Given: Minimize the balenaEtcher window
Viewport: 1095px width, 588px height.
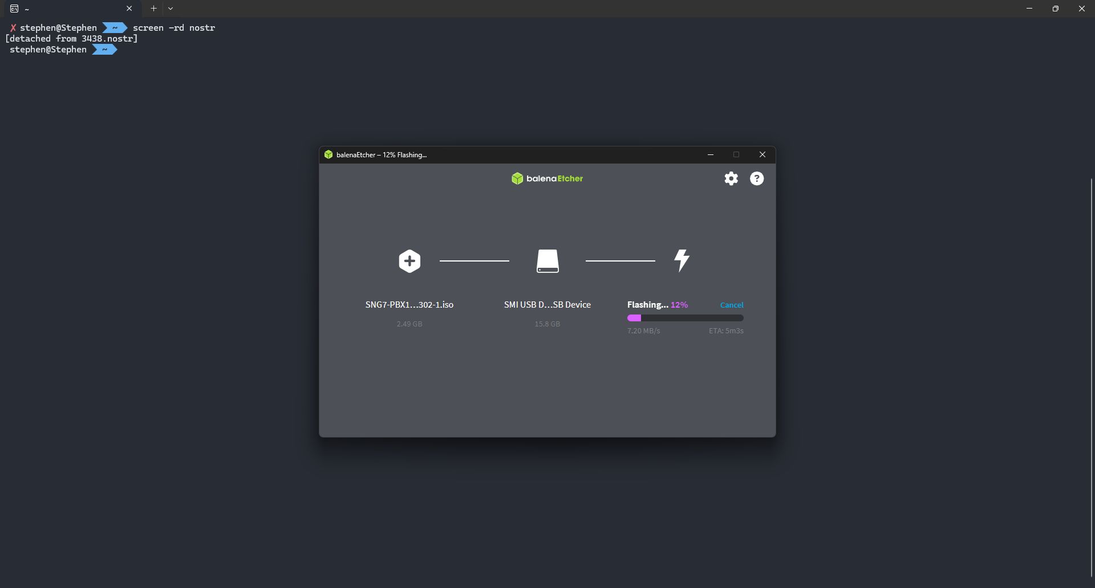Looking at the screenshot, I should point(710,155).
